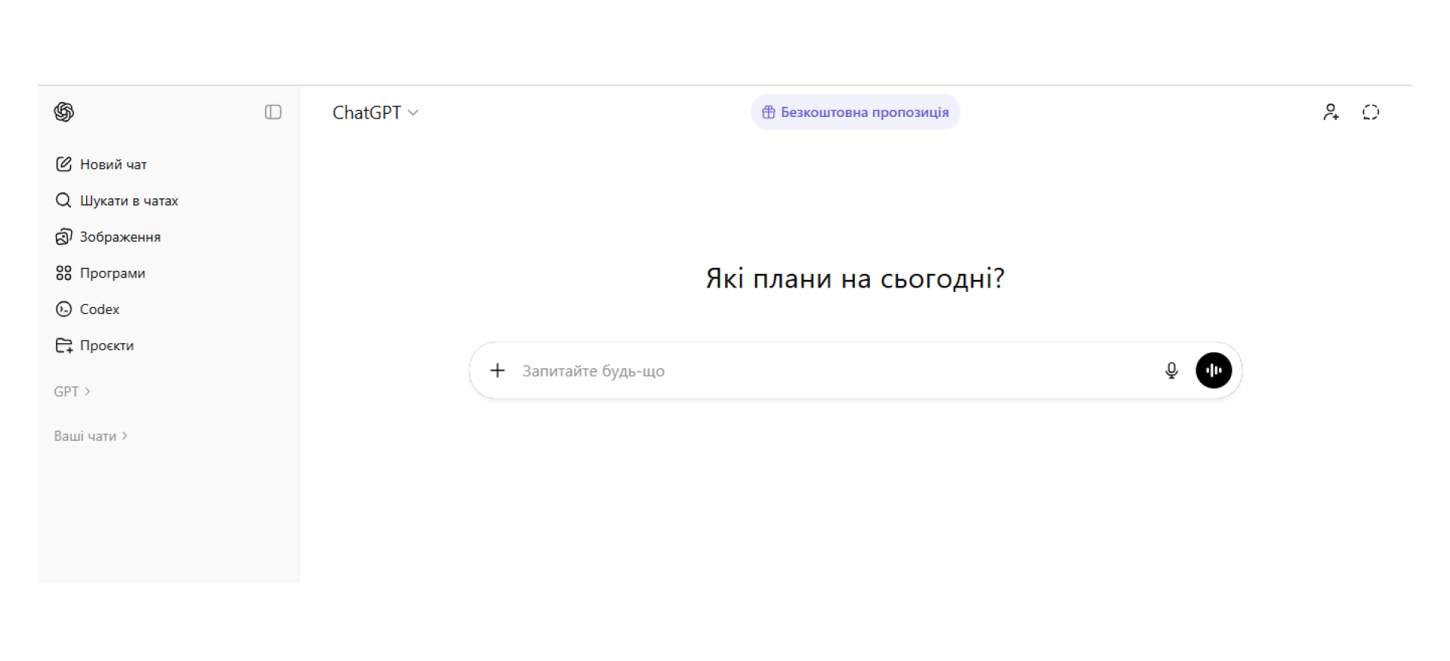Open Проєкти in the sidebar

106,346
